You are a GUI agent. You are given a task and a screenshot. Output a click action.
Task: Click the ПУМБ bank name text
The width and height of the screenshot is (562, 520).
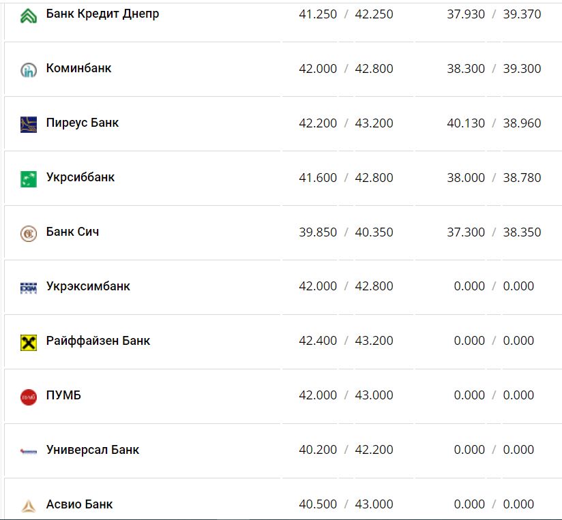[x=63, y=395]
